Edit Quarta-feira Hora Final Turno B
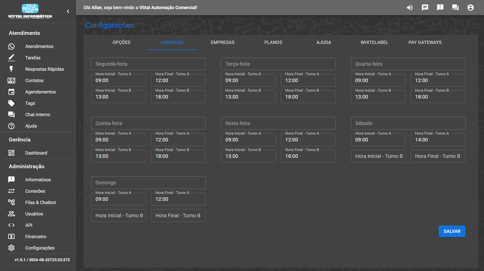The height and width of the screenshot is (271, 484). [x=438, y=97]
